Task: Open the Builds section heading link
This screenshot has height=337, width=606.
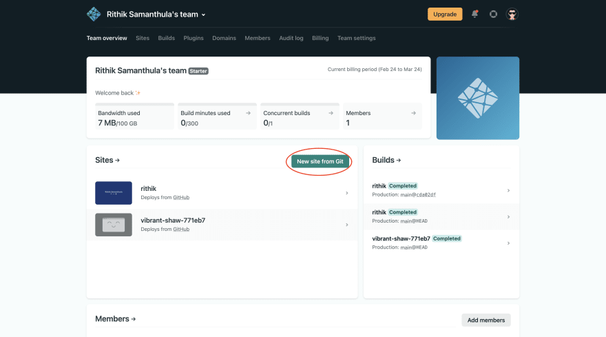Action: pos(386,160)
